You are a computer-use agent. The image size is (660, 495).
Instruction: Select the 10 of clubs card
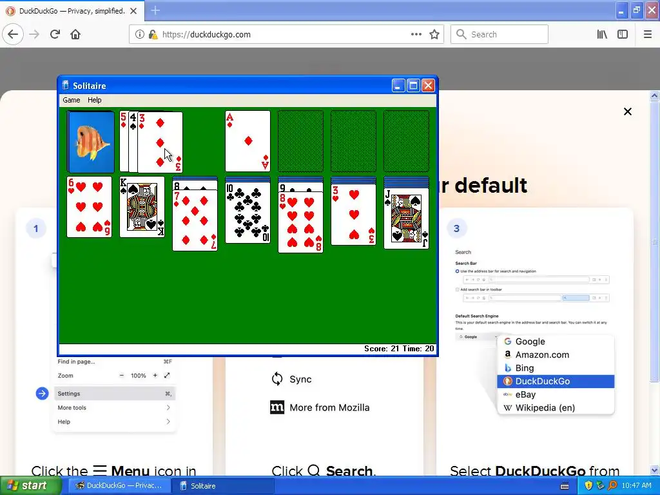[x=248, y=213]
